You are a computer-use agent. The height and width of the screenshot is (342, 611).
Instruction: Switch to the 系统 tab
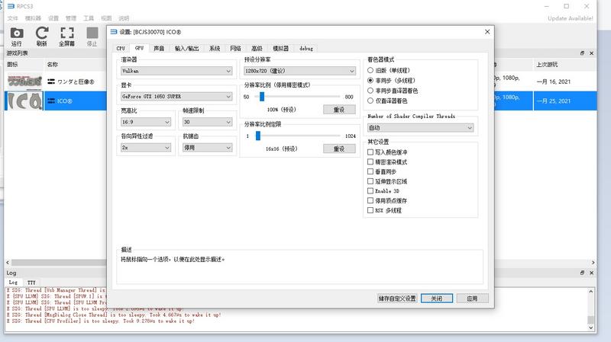pos(215,48)
